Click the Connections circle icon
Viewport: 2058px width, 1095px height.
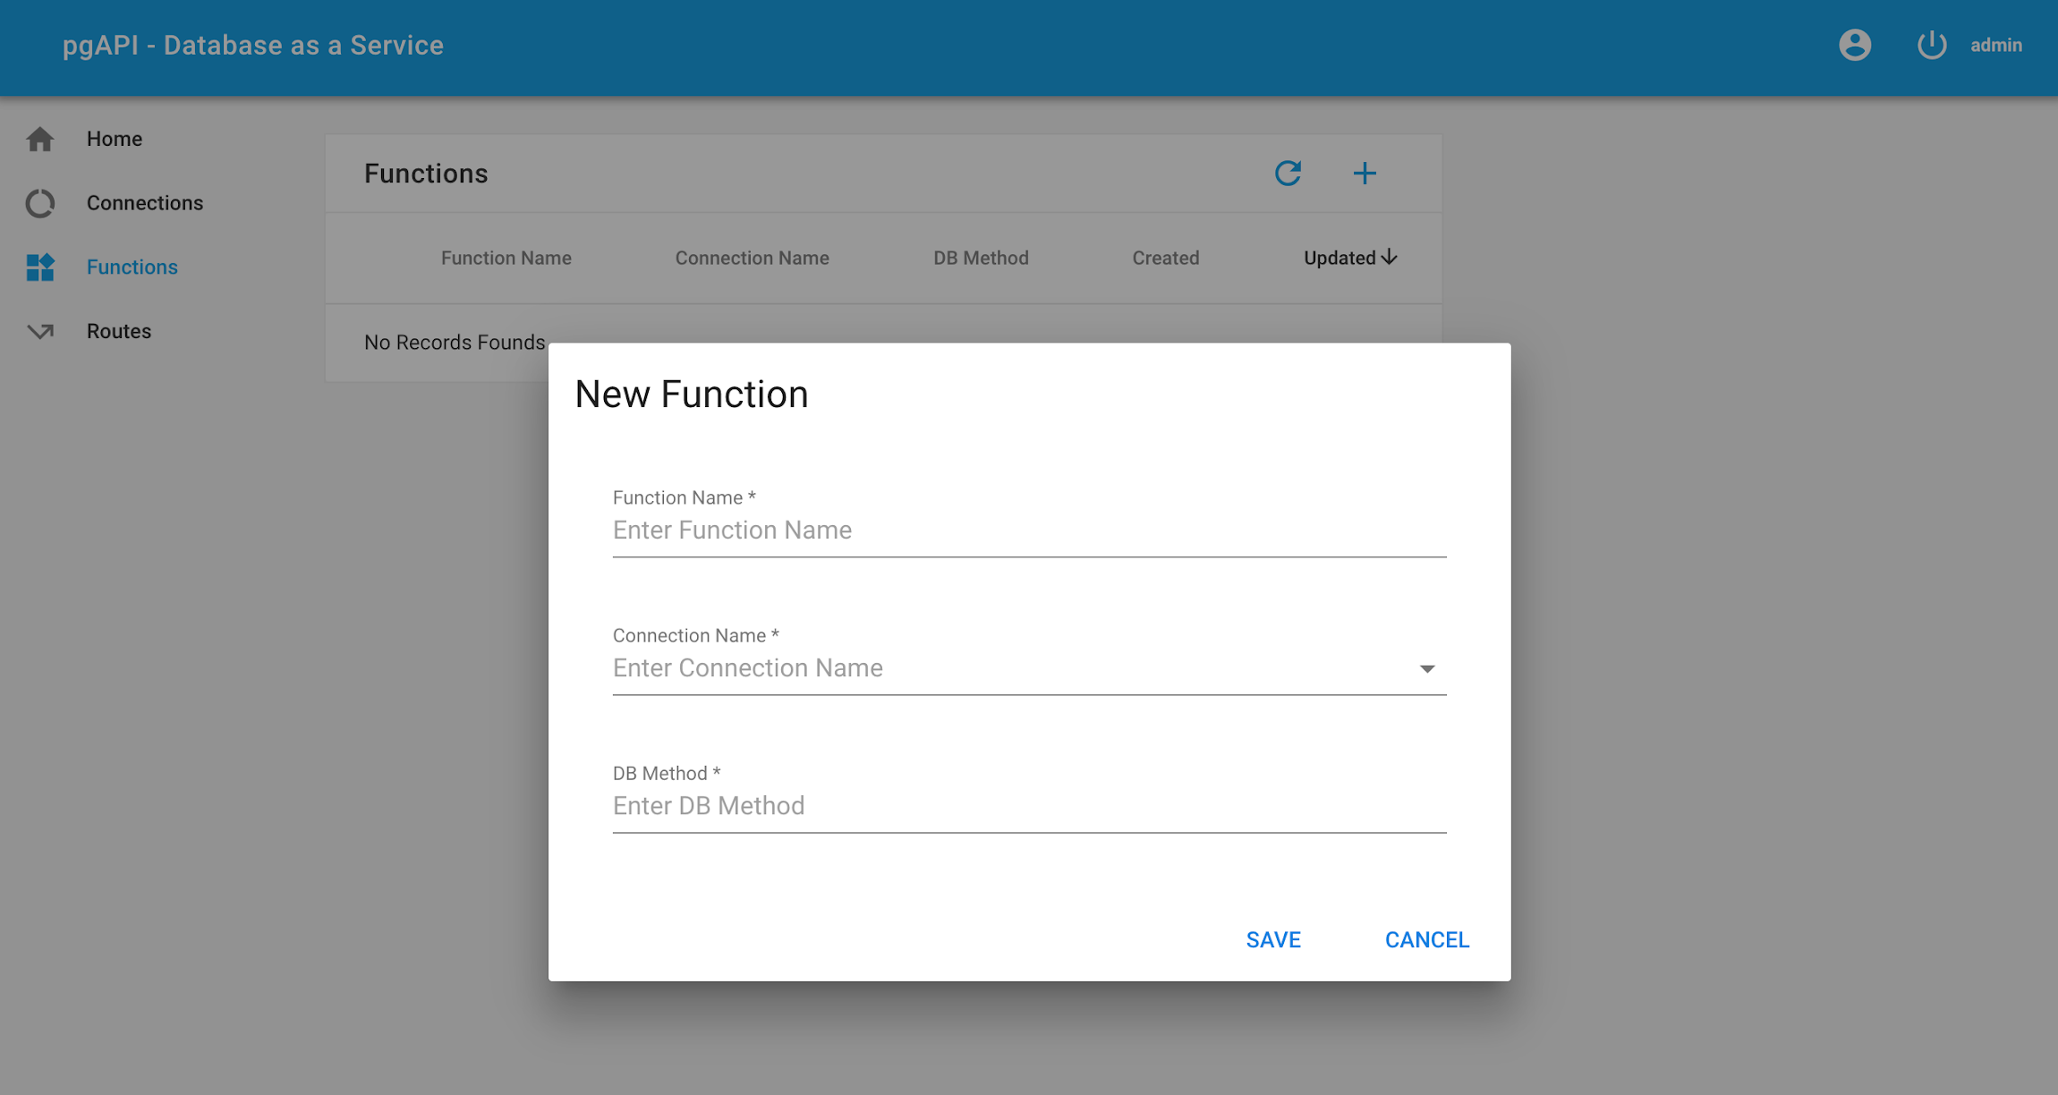click(x=40, y=204)
